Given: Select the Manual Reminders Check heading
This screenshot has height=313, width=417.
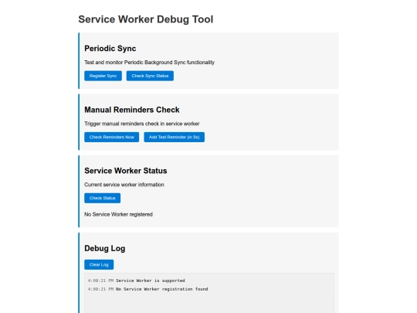Looking at the screenshot, I should 132,110.
